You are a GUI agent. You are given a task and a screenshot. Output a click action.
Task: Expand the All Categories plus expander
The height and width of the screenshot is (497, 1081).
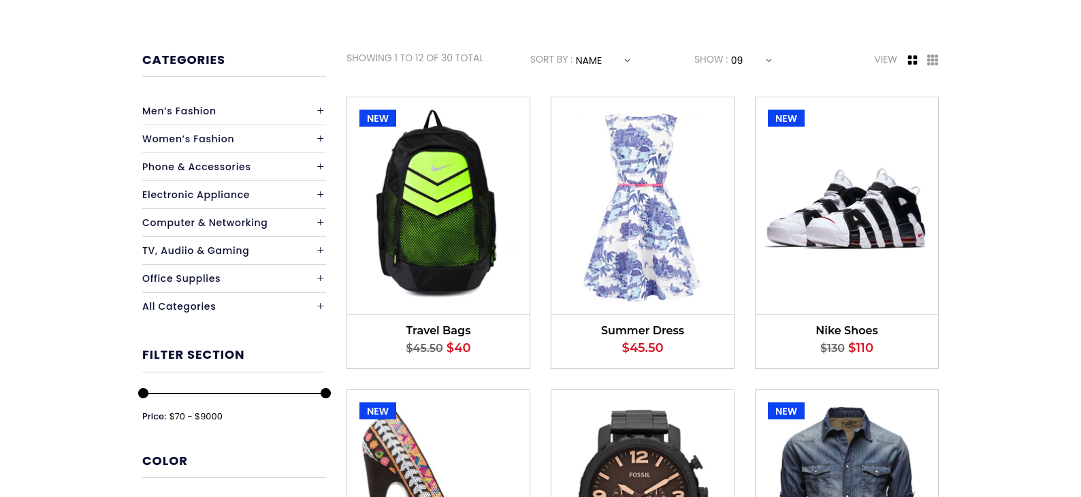tap(320, 306)
